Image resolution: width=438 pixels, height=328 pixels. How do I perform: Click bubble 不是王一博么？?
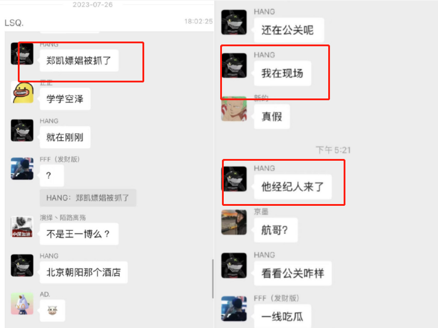[79, 234]
